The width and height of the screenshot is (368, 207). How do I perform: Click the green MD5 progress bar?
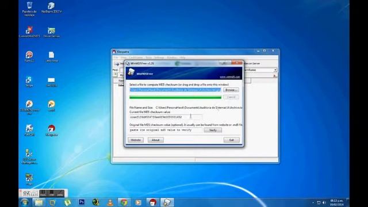[x=175, y=97]
